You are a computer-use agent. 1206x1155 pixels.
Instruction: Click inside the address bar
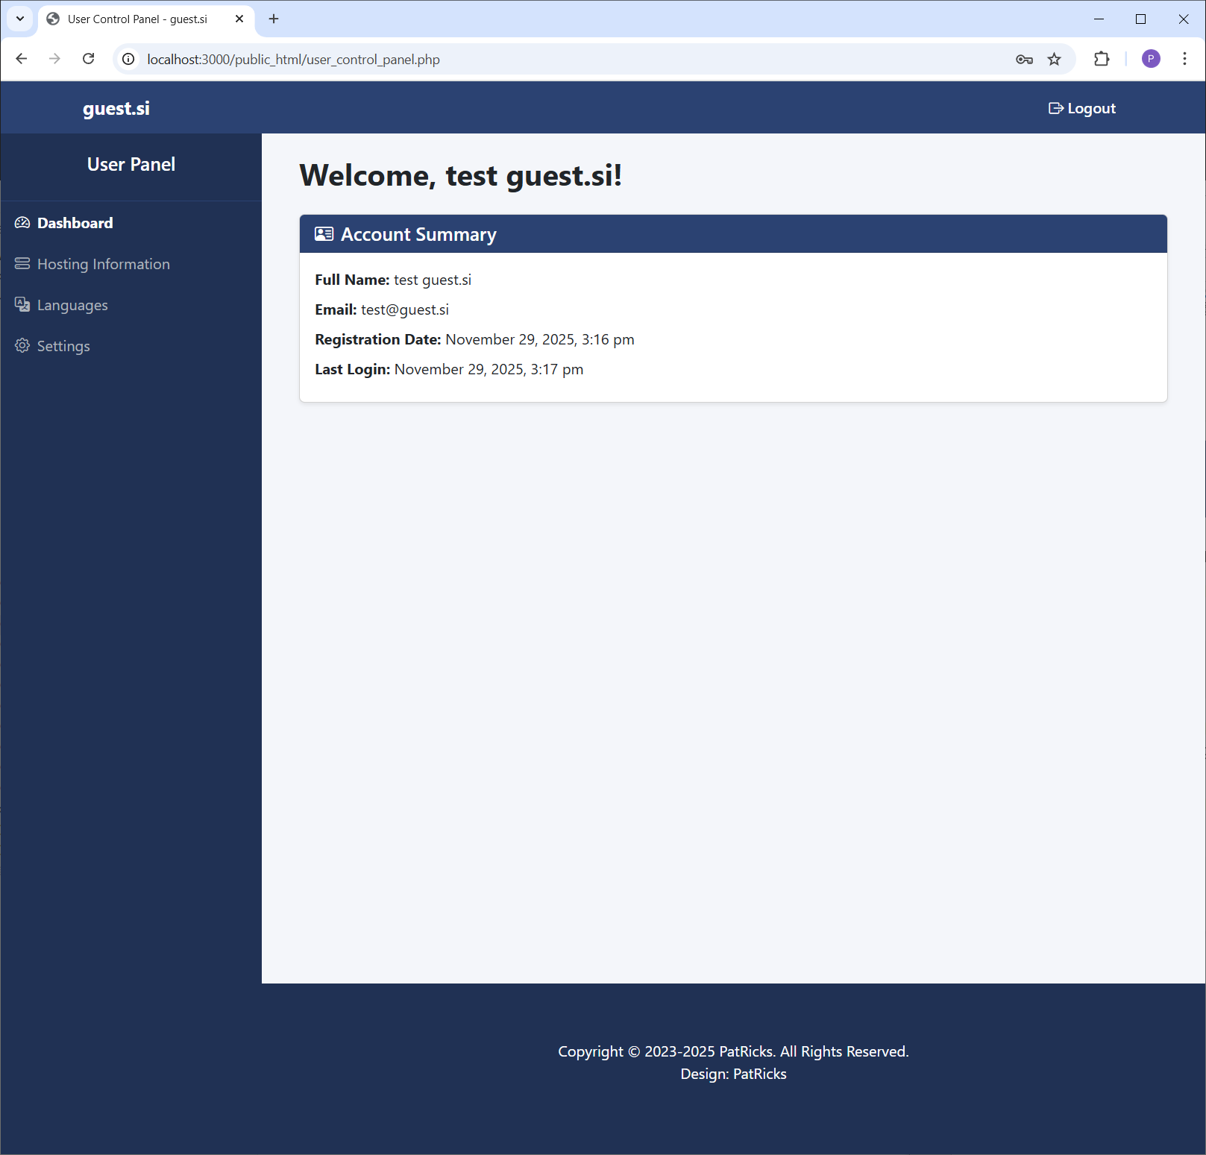tap(522, 59)
